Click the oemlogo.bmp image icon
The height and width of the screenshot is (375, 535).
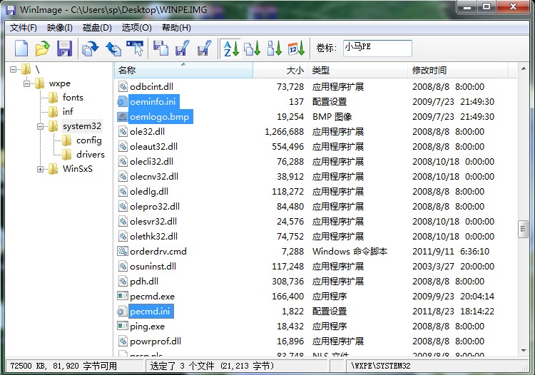(x=122, y=117)
